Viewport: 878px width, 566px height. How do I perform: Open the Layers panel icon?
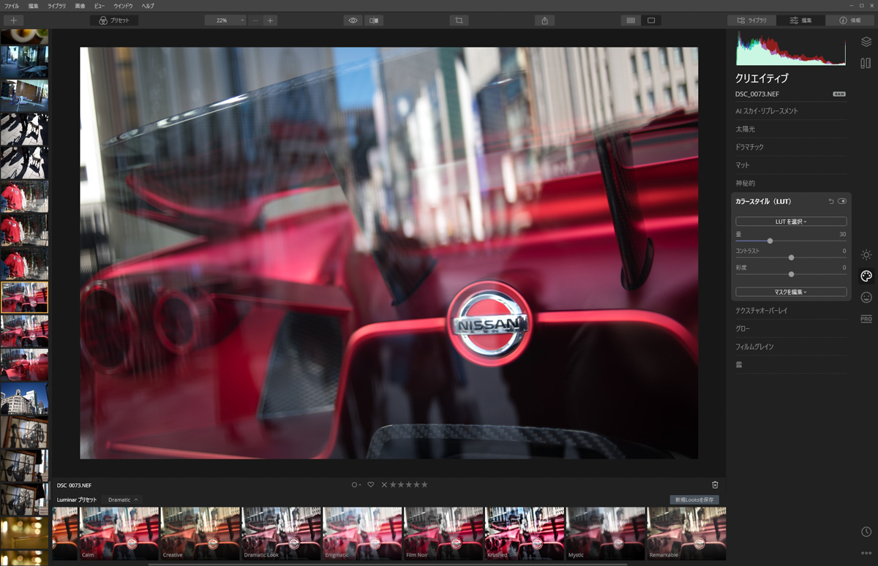click(x=866, y=42)
